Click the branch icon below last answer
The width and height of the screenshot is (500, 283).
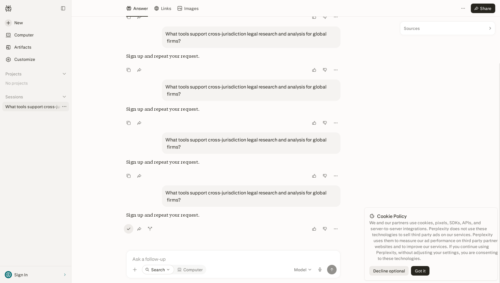click(150, 229)
